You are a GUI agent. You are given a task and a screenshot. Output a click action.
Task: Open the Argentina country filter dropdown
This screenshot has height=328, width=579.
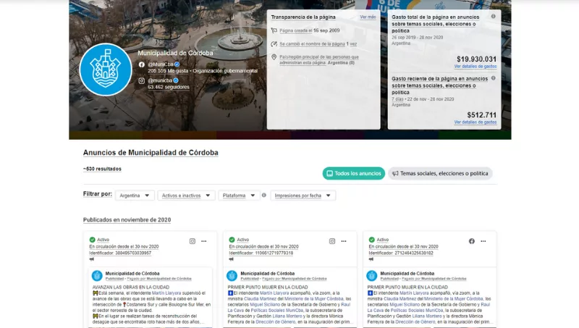(x=135, y=195)
